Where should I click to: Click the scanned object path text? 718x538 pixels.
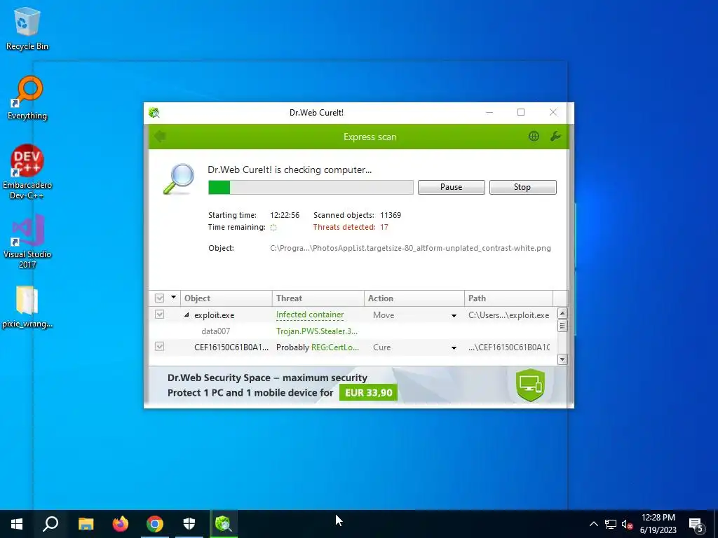tap(410, 248)
